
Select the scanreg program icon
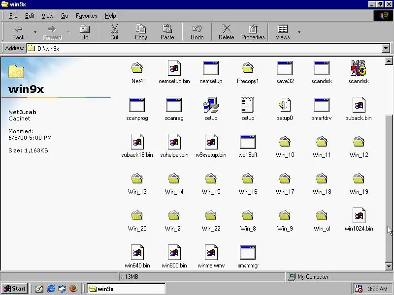174,105
